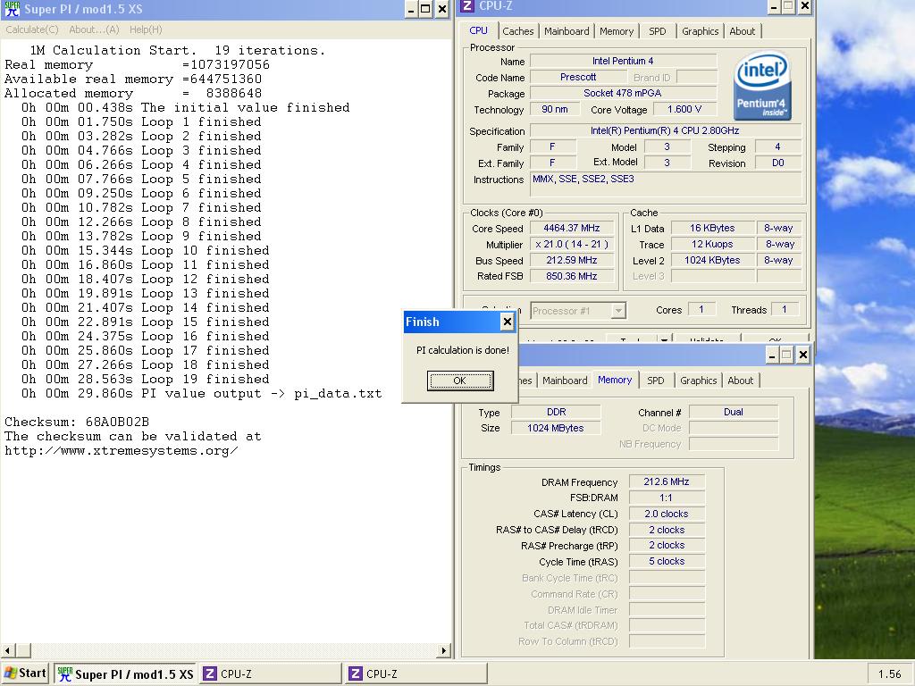Switch to Caches tab in upper CPU-Z
This screenshot has width=915, height=686.
(x=517, y=31)
